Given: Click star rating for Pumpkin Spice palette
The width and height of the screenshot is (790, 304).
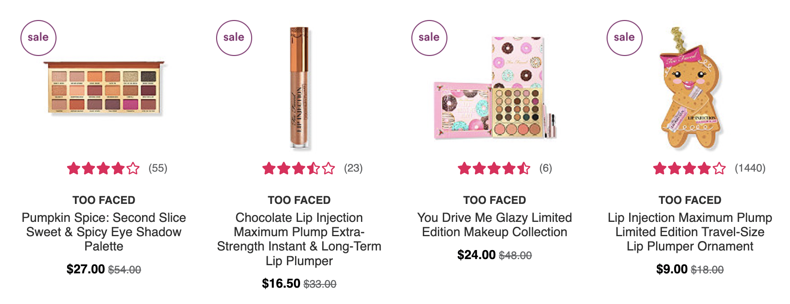Looking at the screenshot, I should (103, 168).
